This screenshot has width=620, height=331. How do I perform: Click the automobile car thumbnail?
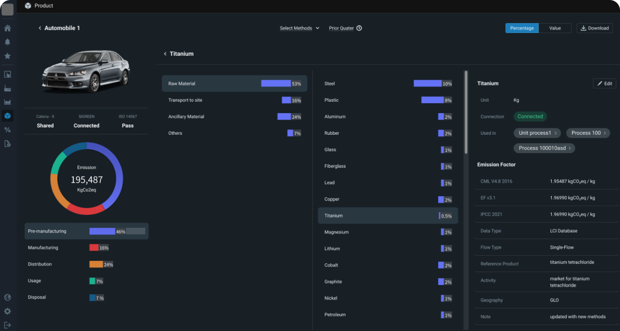pyautogui.click(x=86, y=72)
